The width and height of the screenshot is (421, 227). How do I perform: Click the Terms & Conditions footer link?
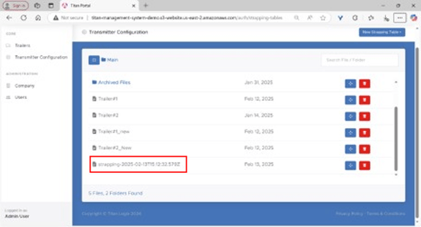[x=386, y=214]
